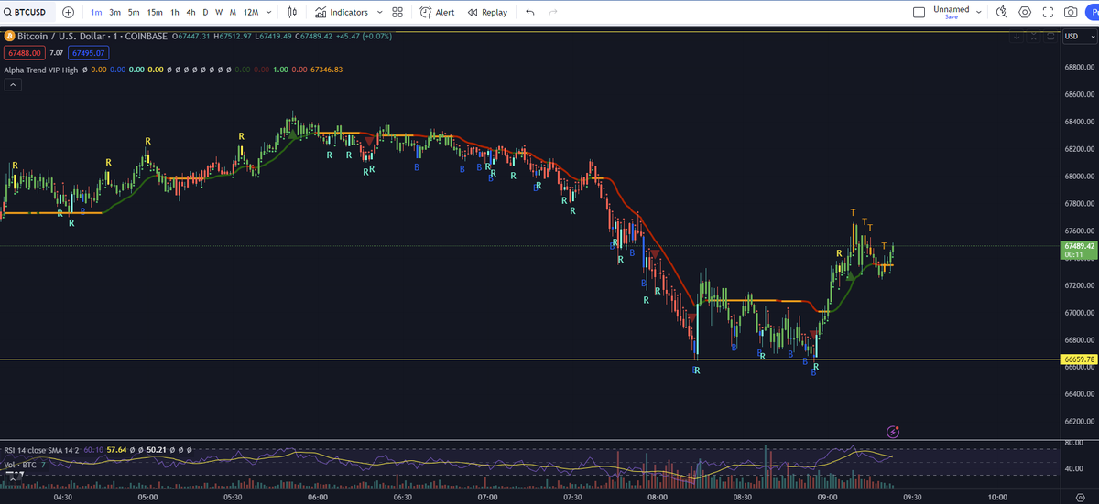Click the RSI SMA value 50.21
This screenshot has width=1099, height=504.
pos(157,450)
